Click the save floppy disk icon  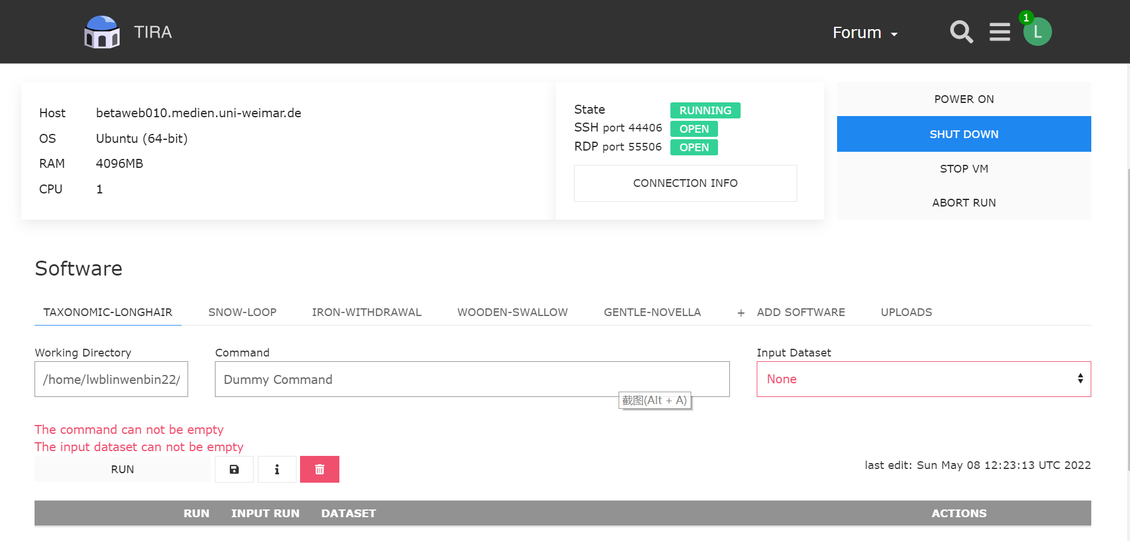click(234, 470)
